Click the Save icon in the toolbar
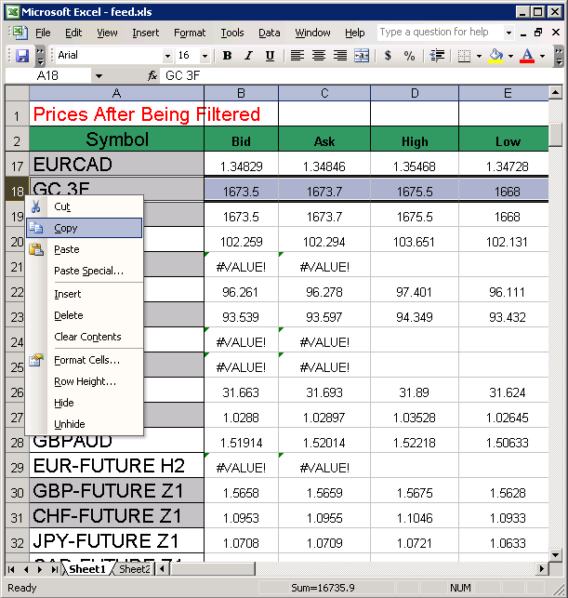This screenshot has width=568, height=598. click(22, 56)
